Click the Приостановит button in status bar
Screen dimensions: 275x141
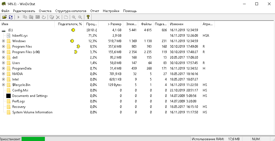click(10, 139)
